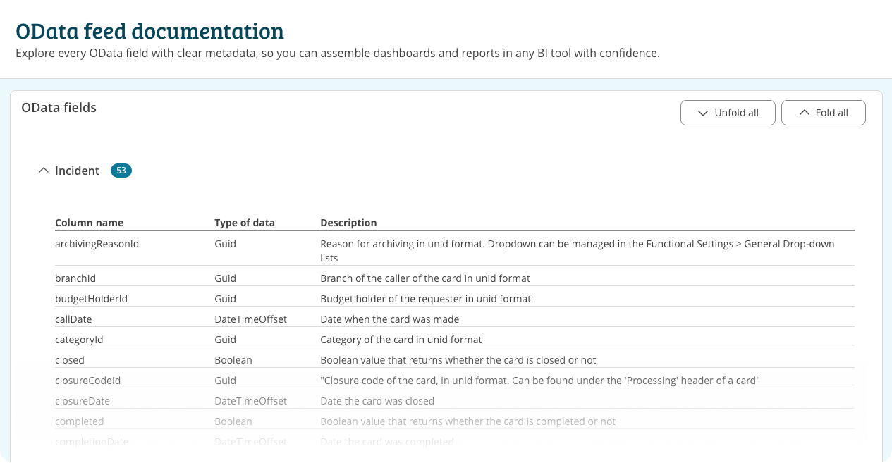Click the 'OData fields' panel title
The width and height of the screenshot is (892, 463).
pos(59,107)
